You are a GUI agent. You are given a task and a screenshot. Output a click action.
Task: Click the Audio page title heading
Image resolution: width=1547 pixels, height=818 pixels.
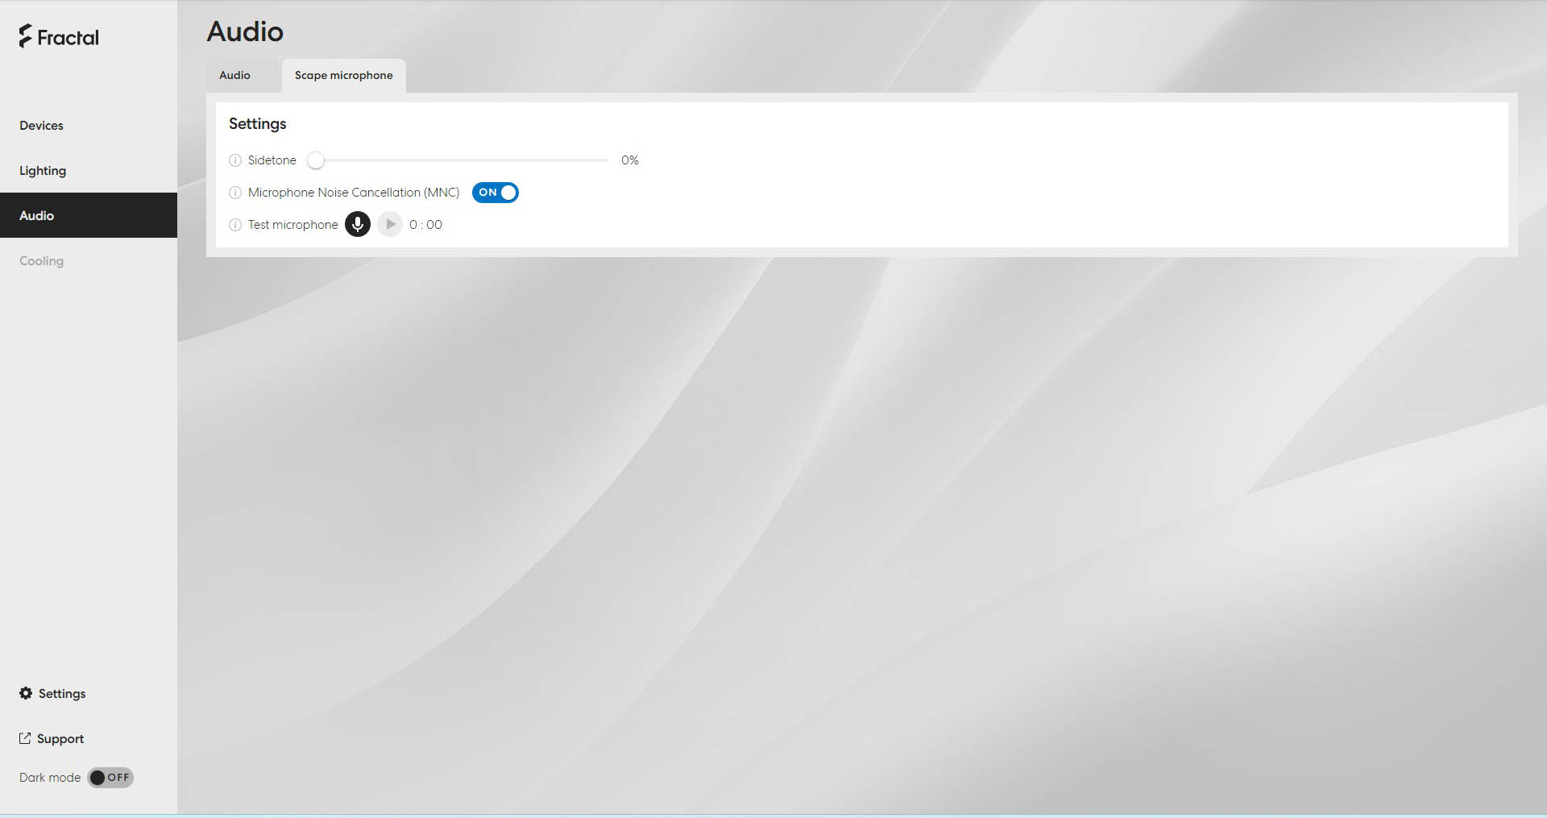coord(245,31)
